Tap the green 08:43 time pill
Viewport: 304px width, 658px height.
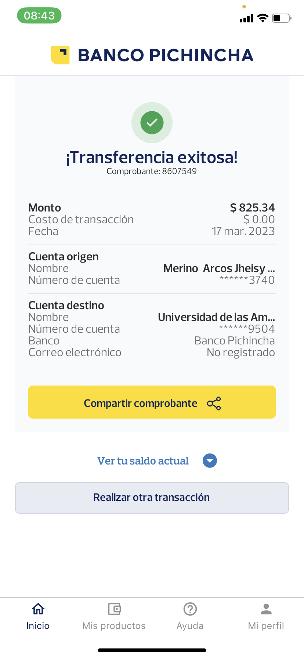39,16
